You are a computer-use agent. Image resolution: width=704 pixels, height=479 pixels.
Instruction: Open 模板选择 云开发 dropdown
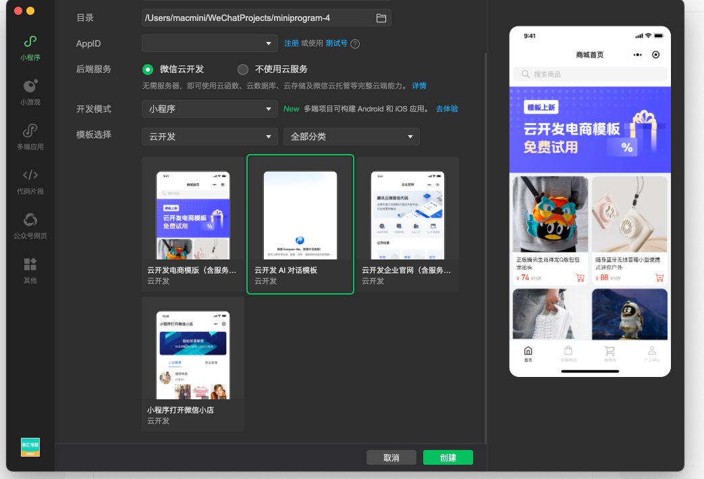(x=210, y=136)
